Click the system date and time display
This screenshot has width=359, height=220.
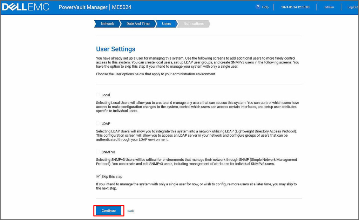[x=295, y=7]
